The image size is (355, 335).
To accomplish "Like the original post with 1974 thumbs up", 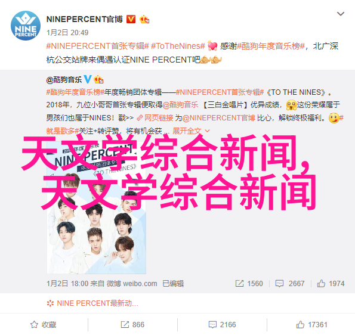I will 331,283.
